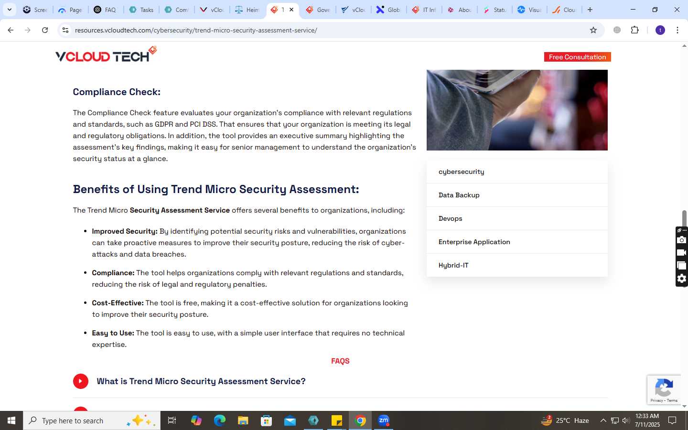Click the gallery window icon on side panel
This screenshot has width=688, height=430.
click(x=682, y=266)
